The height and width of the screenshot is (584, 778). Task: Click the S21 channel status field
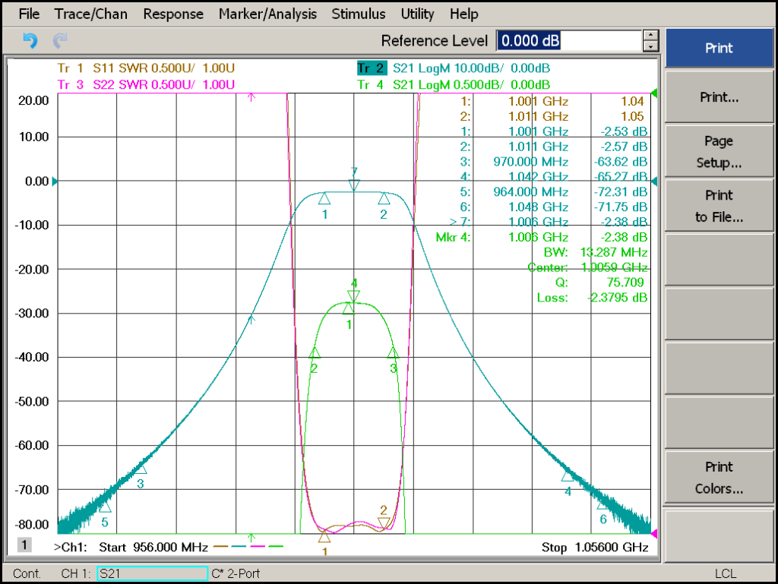tap(152, 573)
